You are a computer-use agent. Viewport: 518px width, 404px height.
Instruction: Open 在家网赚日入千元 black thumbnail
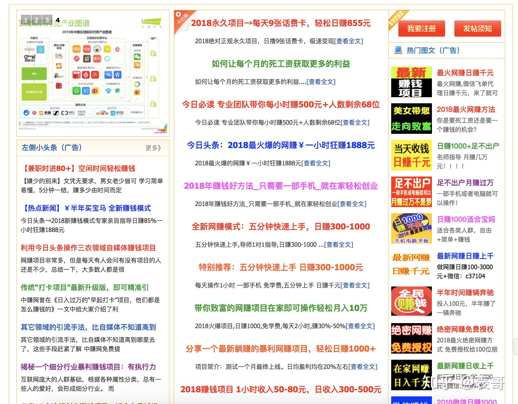pos(411,375)
